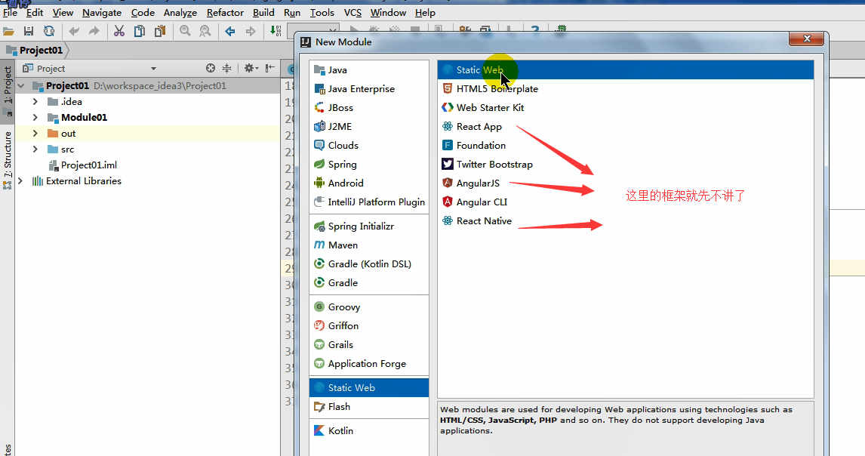The height and width of the screenshot is (456, 865).
Task: Click the Hide Project panel icon
Action: coord(269,69)
